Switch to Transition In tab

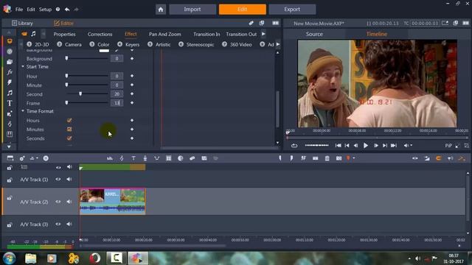[x=206, y=35]
